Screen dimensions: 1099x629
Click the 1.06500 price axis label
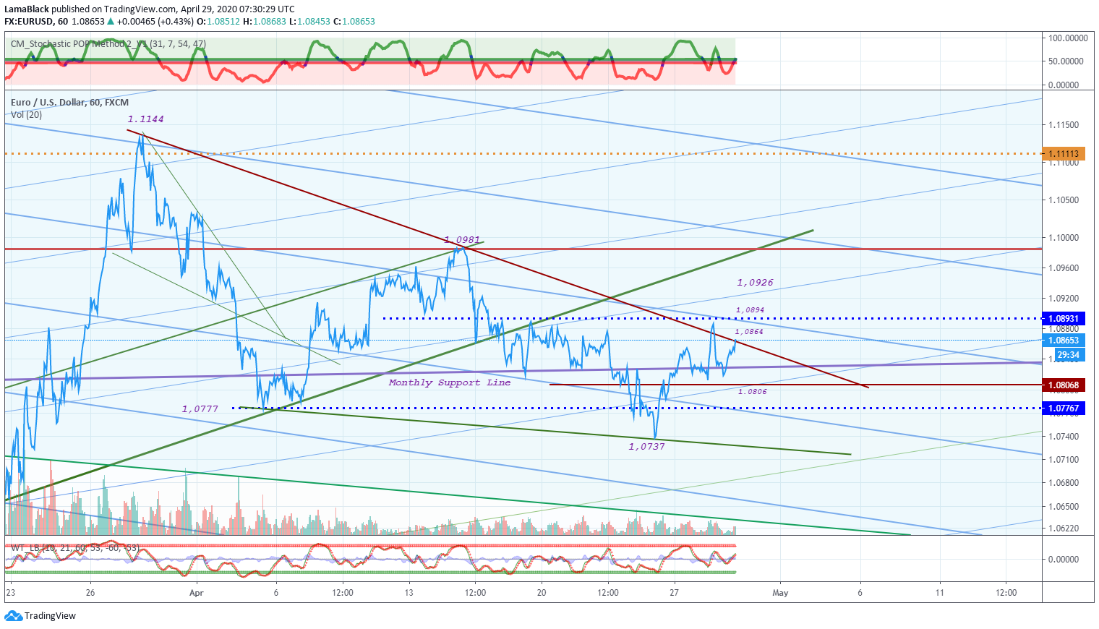click(x=1064, y=506)
